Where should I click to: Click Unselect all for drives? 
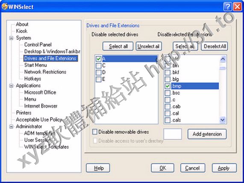point(149,46)
